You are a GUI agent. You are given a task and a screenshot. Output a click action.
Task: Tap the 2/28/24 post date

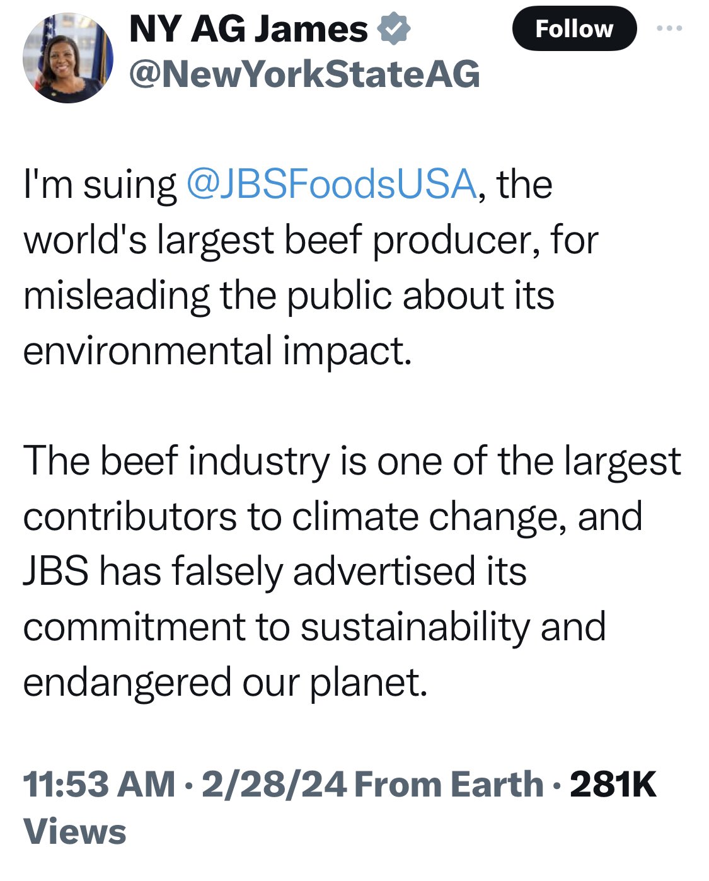point(274,785)
